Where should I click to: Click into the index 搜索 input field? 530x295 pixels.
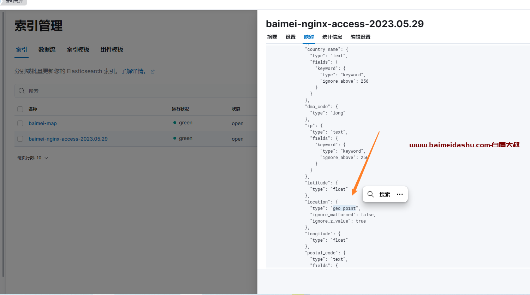click(136, 91)
